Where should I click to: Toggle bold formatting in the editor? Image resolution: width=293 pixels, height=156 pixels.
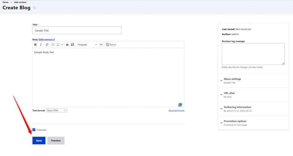[35, 44]
